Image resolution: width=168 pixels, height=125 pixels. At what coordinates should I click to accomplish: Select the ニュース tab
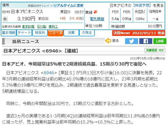coord(55,33)
